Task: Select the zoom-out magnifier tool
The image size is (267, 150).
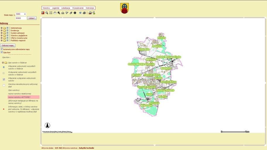Action: [47, 13]
